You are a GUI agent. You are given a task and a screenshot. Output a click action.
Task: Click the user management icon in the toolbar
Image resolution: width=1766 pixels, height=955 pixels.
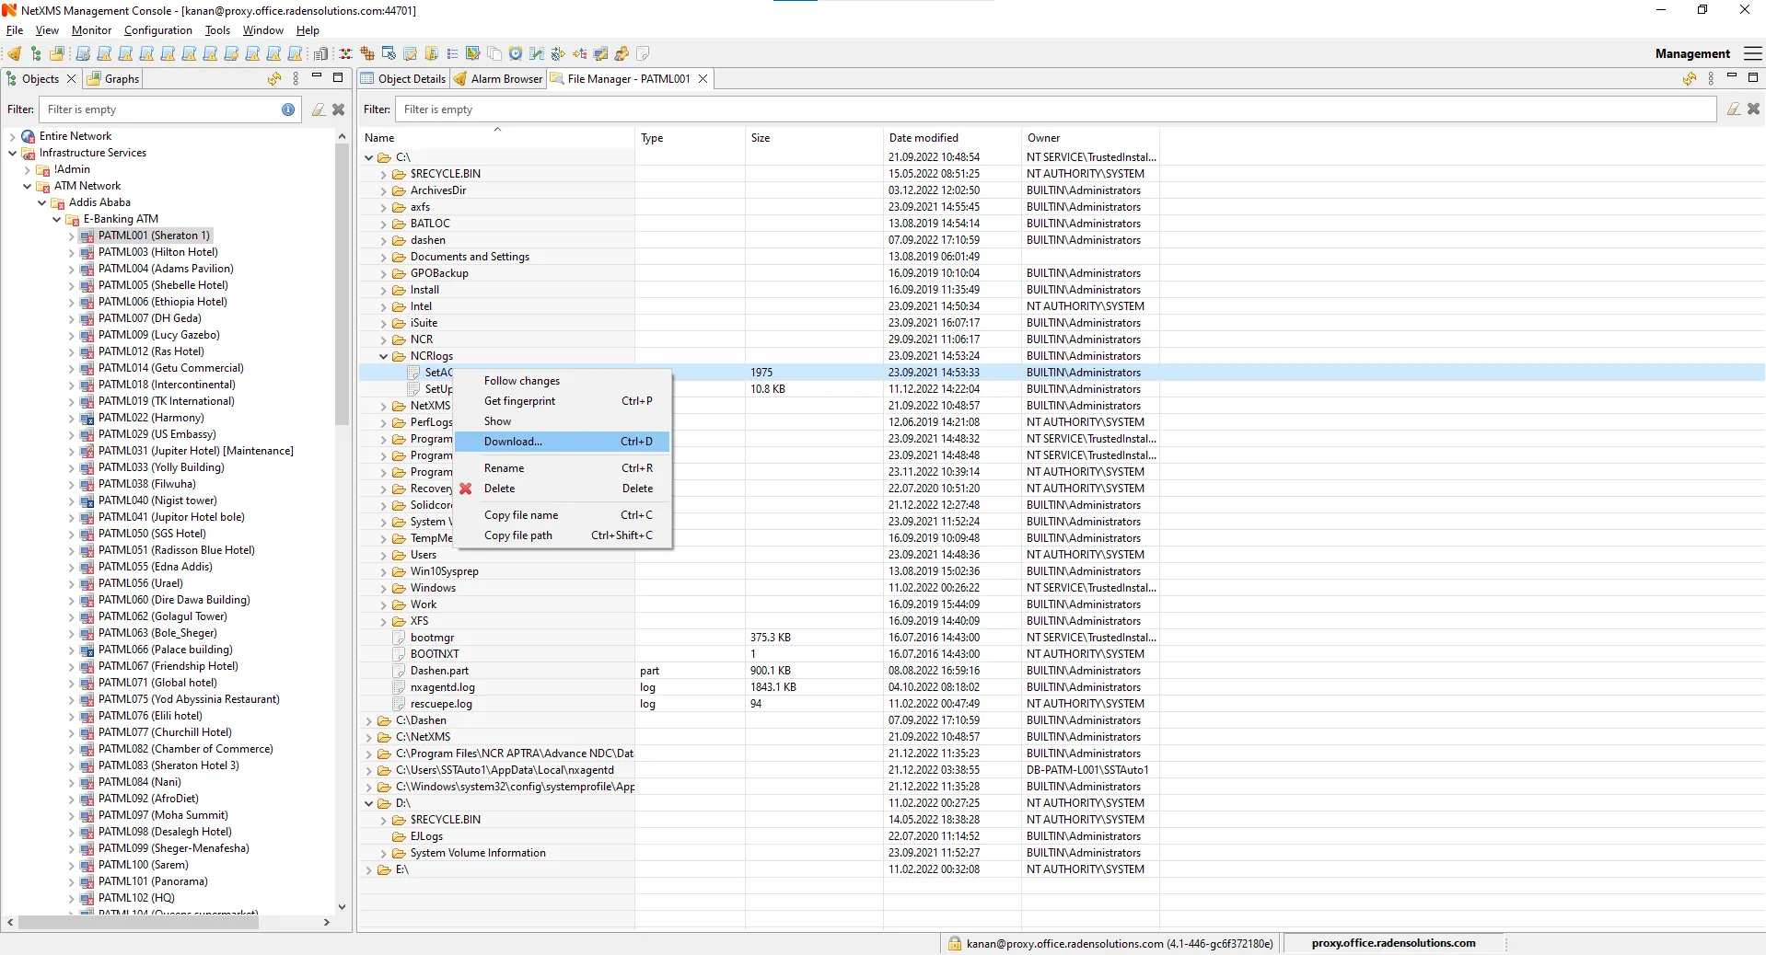(623, 54)
